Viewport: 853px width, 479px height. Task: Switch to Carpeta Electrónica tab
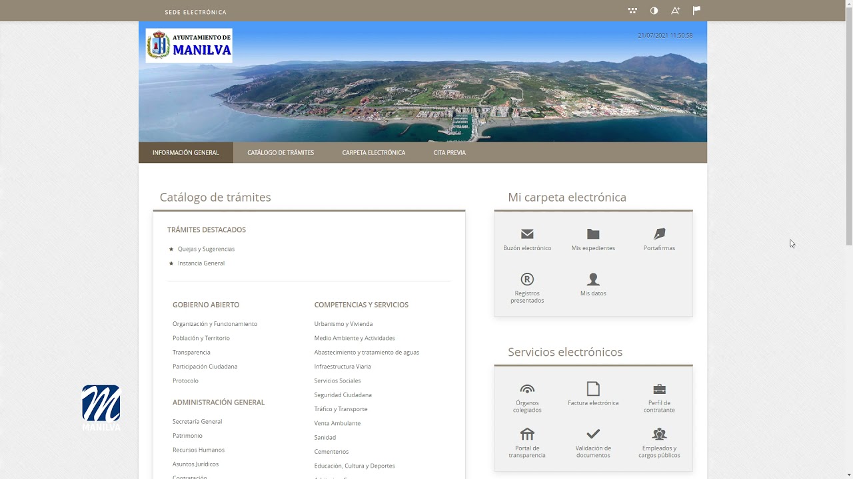373,152
